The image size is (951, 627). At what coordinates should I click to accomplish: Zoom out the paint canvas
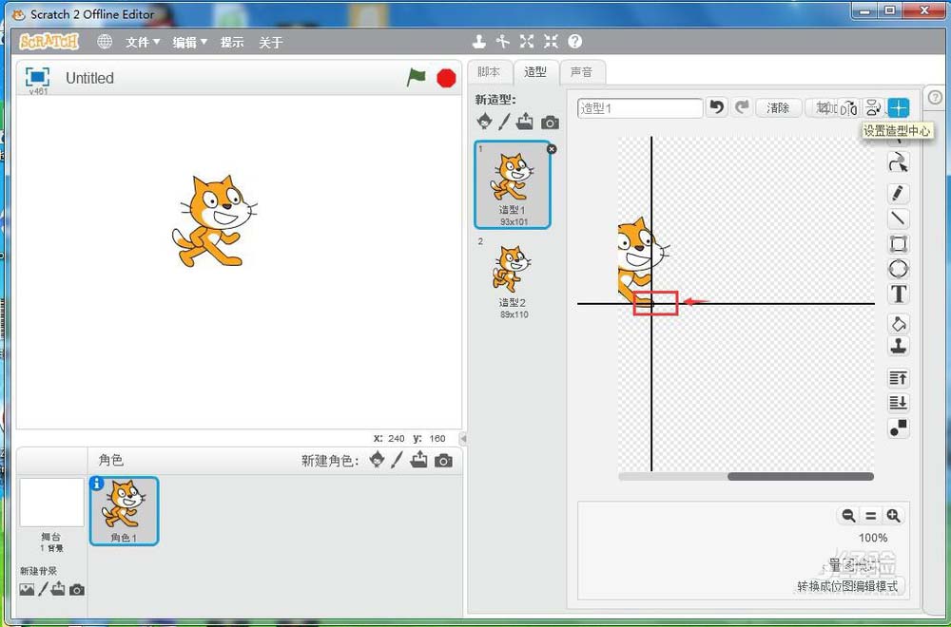[x=848, y=516]
